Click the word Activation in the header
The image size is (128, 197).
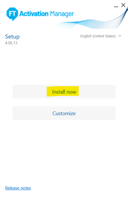point(34,14)
